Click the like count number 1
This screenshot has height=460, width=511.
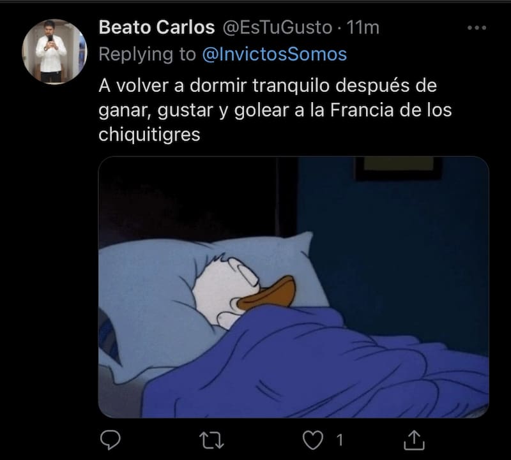[340, 440]
